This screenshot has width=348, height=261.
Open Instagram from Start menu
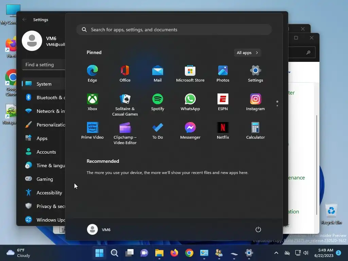coord(256,102)
